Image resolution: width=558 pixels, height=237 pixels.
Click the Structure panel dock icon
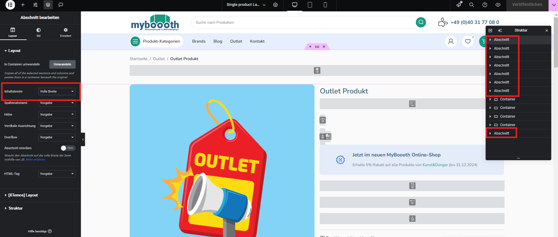click(x=490, y=30)
